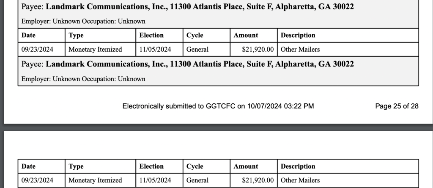Click the $21,920.00 amount cell on the upper page
The image size is (433, 188).
pos(258,50)
